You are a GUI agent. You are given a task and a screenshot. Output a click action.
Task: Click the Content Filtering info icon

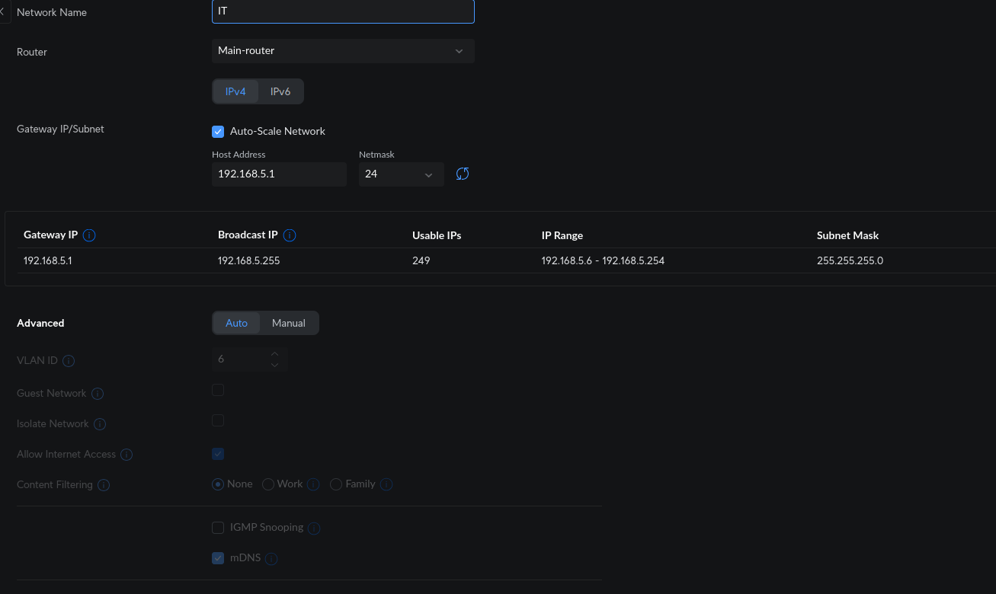pos(104,485)
